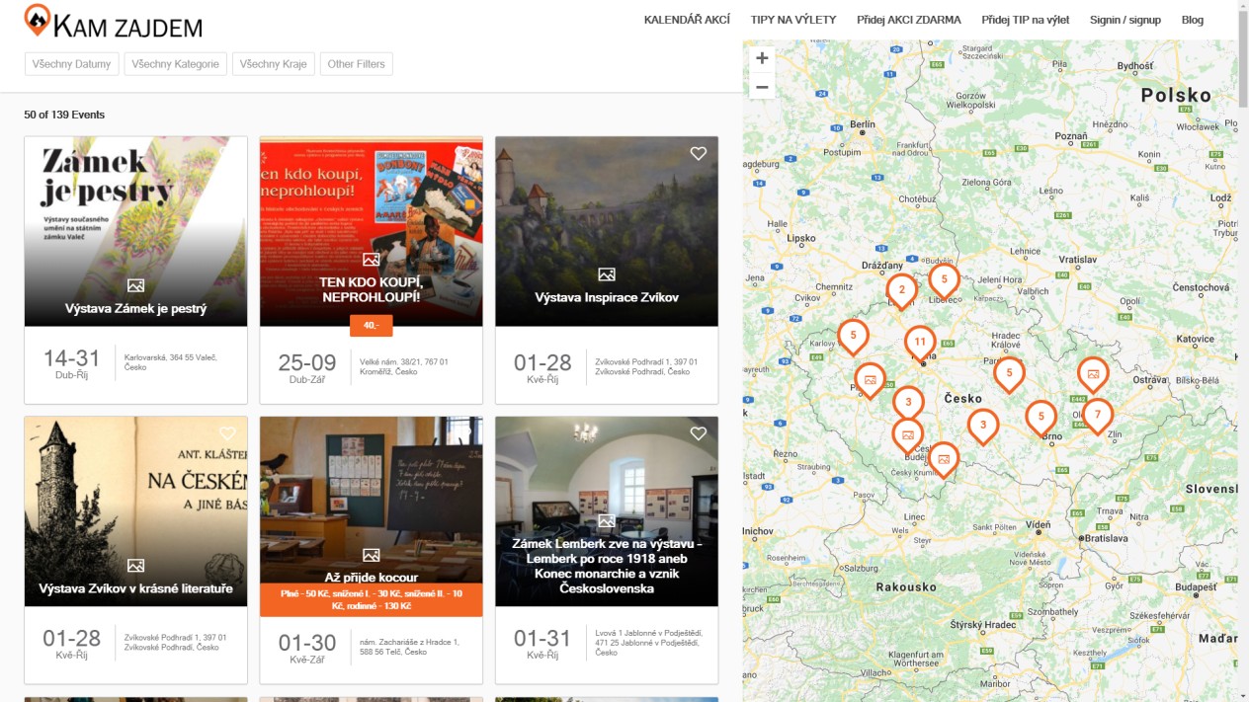Favorite the Výstava Inspirace Zvíkov event
This screenshot has width=1249, height=702.
coord(699,153)
